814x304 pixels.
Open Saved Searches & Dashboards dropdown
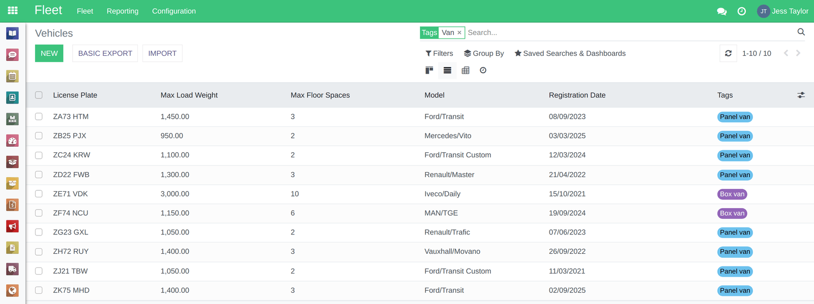click(x=570, y=53)
